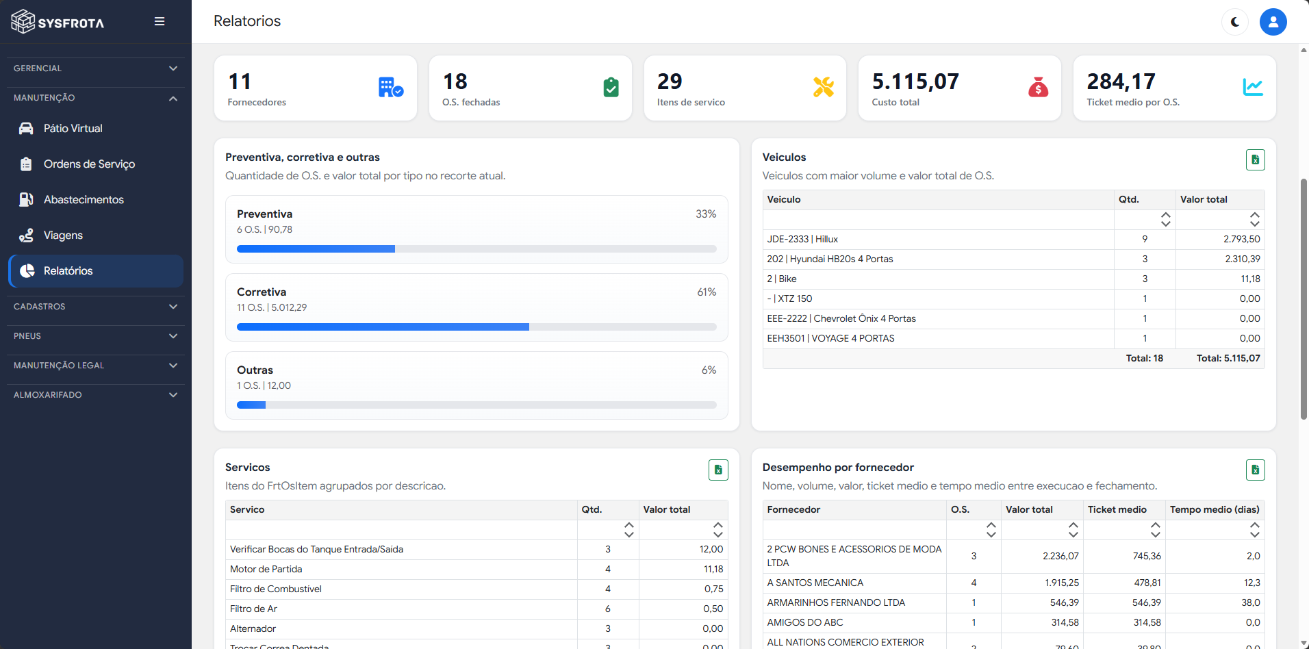This screenshot has height=649, width=1309.
Task: Expand the GERENCIAL sidebar section
Action: pyautogui.click(x=96, y=68)
